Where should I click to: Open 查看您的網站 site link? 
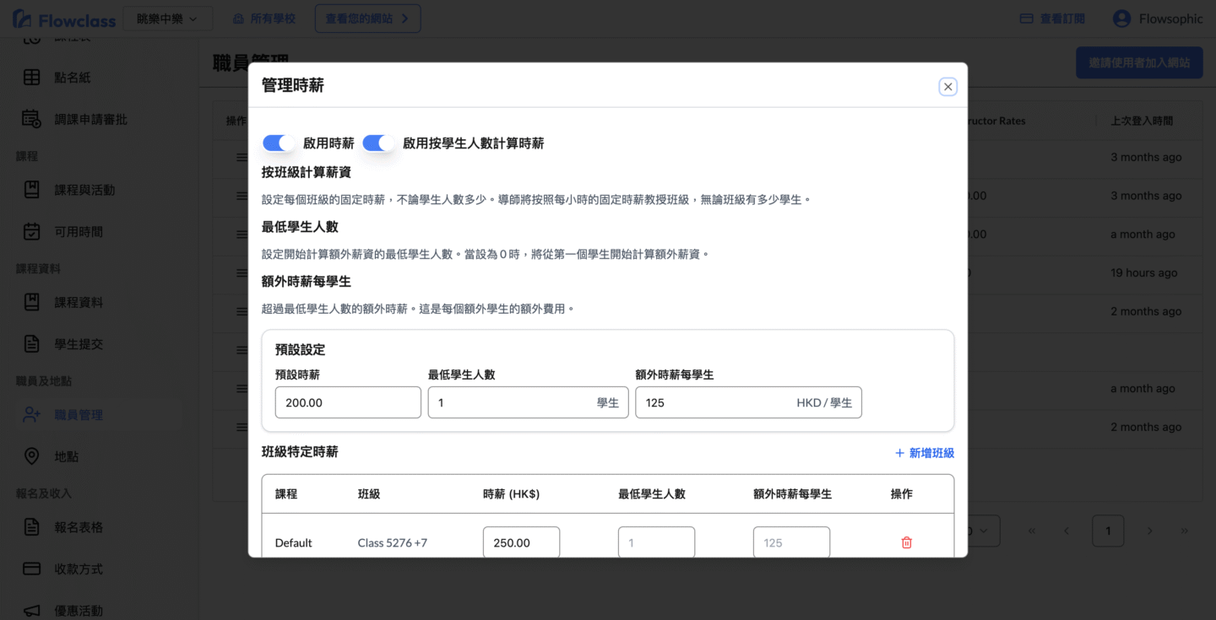pos(367,19)
